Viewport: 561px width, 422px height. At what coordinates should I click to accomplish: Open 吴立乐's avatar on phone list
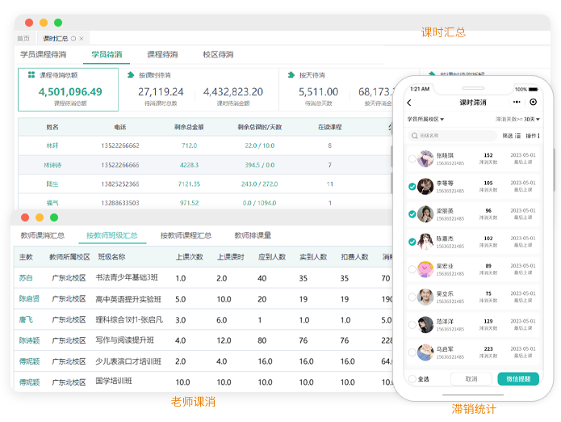click(x=425, y=297)
